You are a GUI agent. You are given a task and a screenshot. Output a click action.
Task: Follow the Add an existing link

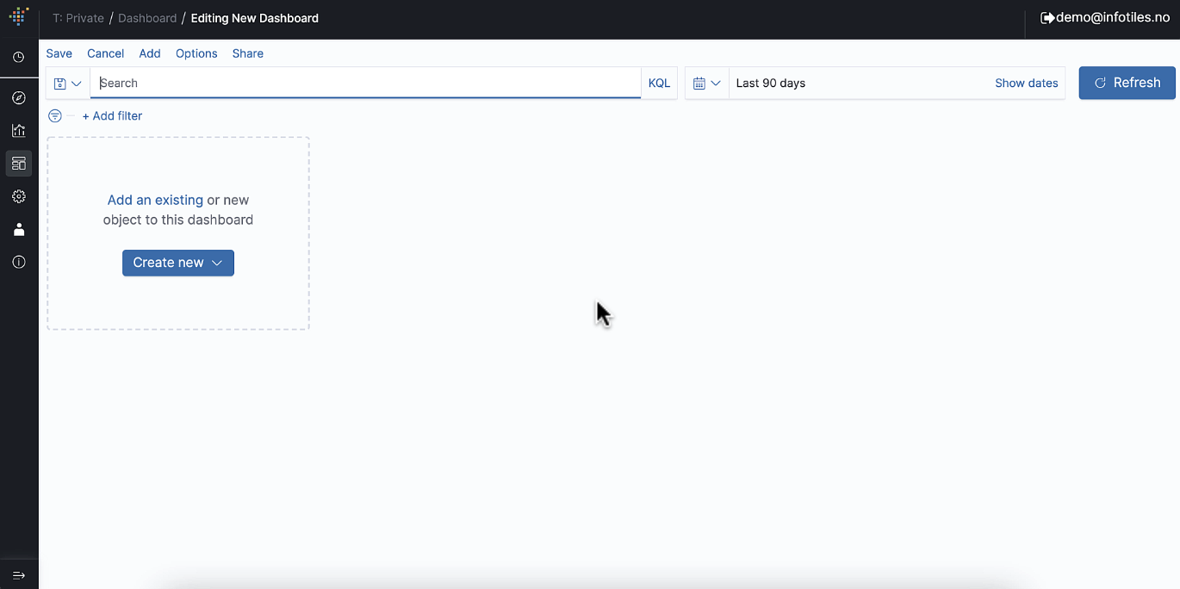click(155, 200)
